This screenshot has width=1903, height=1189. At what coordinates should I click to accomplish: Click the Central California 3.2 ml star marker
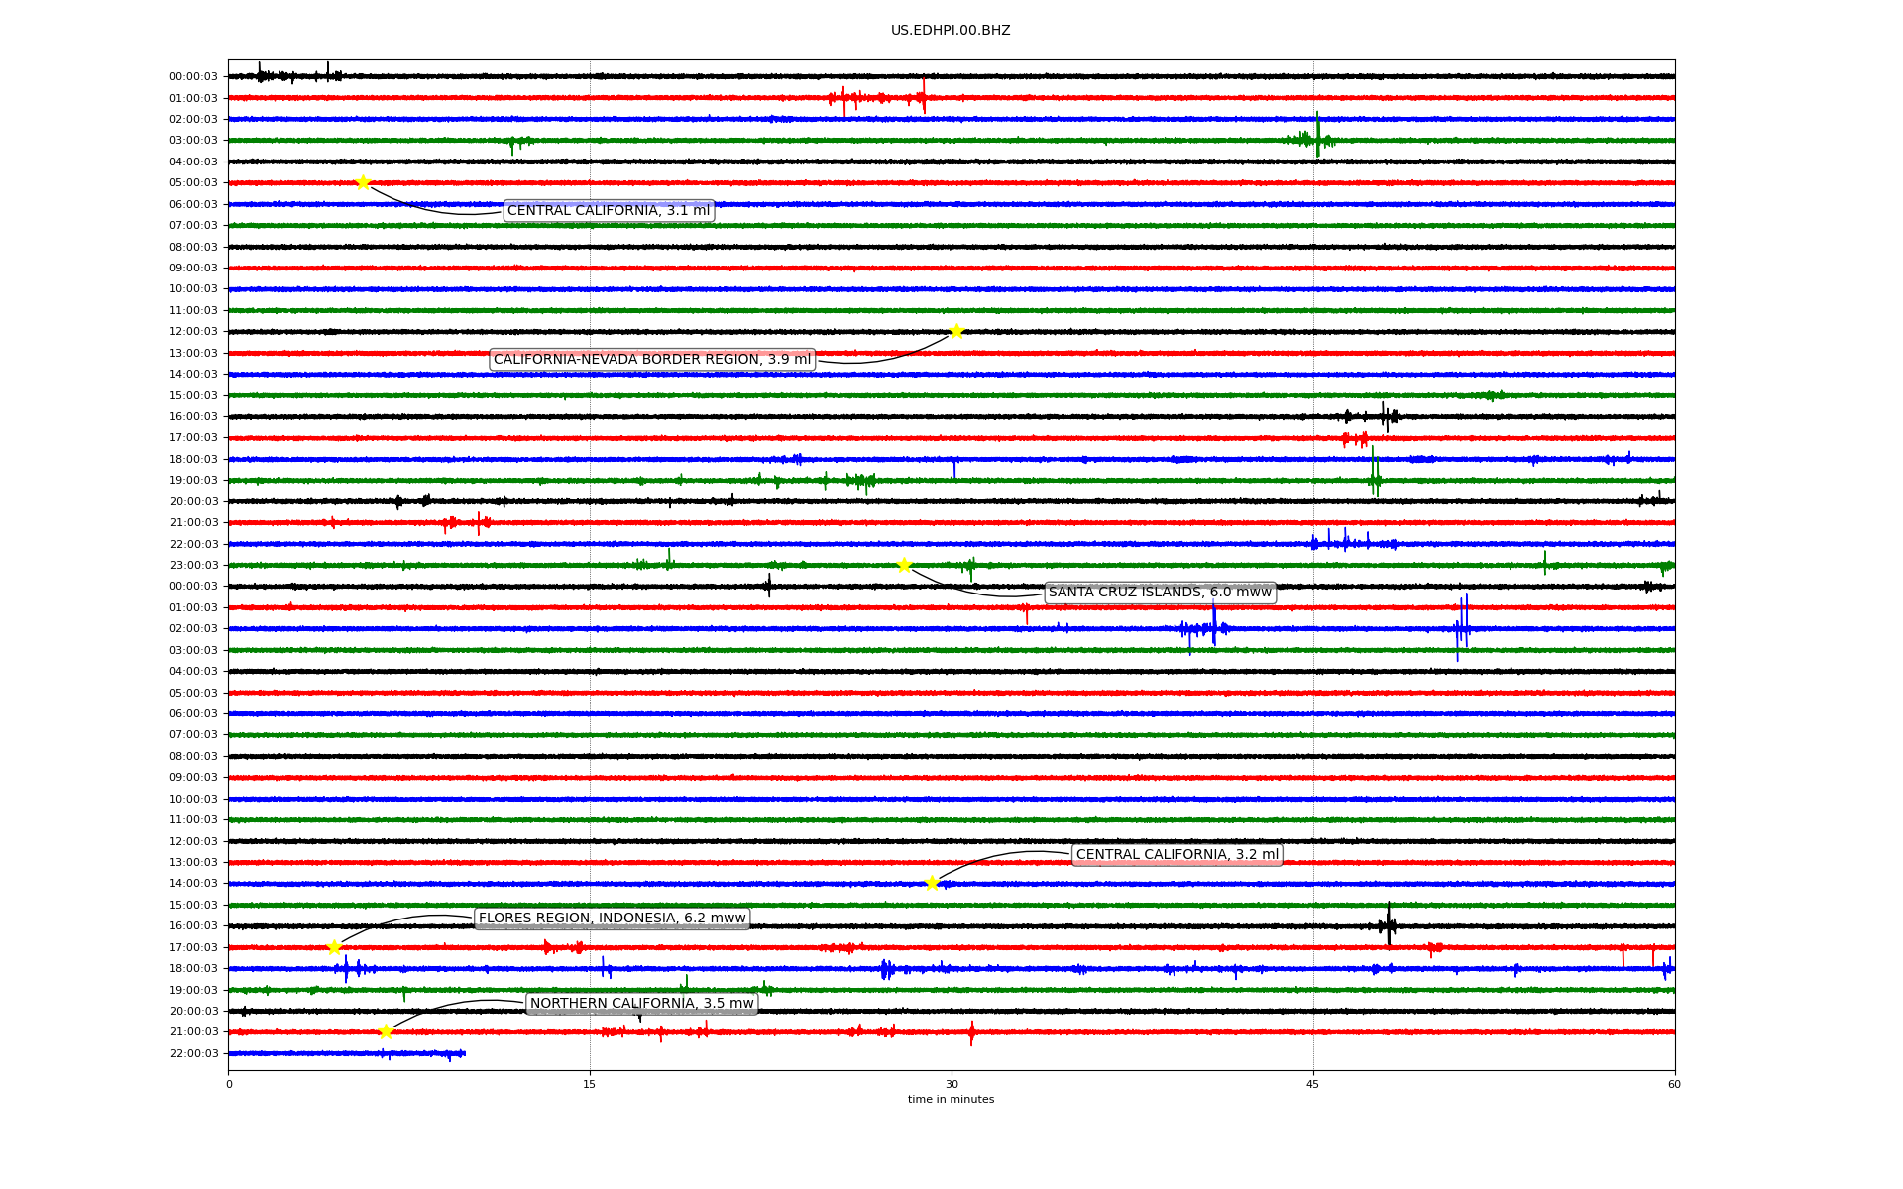932,883
